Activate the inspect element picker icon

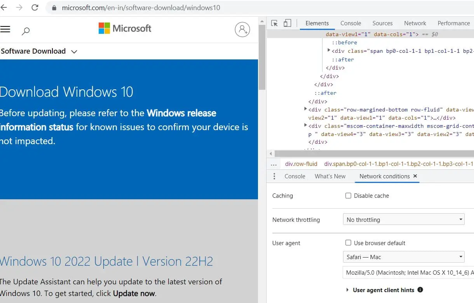tap(274, 23)
